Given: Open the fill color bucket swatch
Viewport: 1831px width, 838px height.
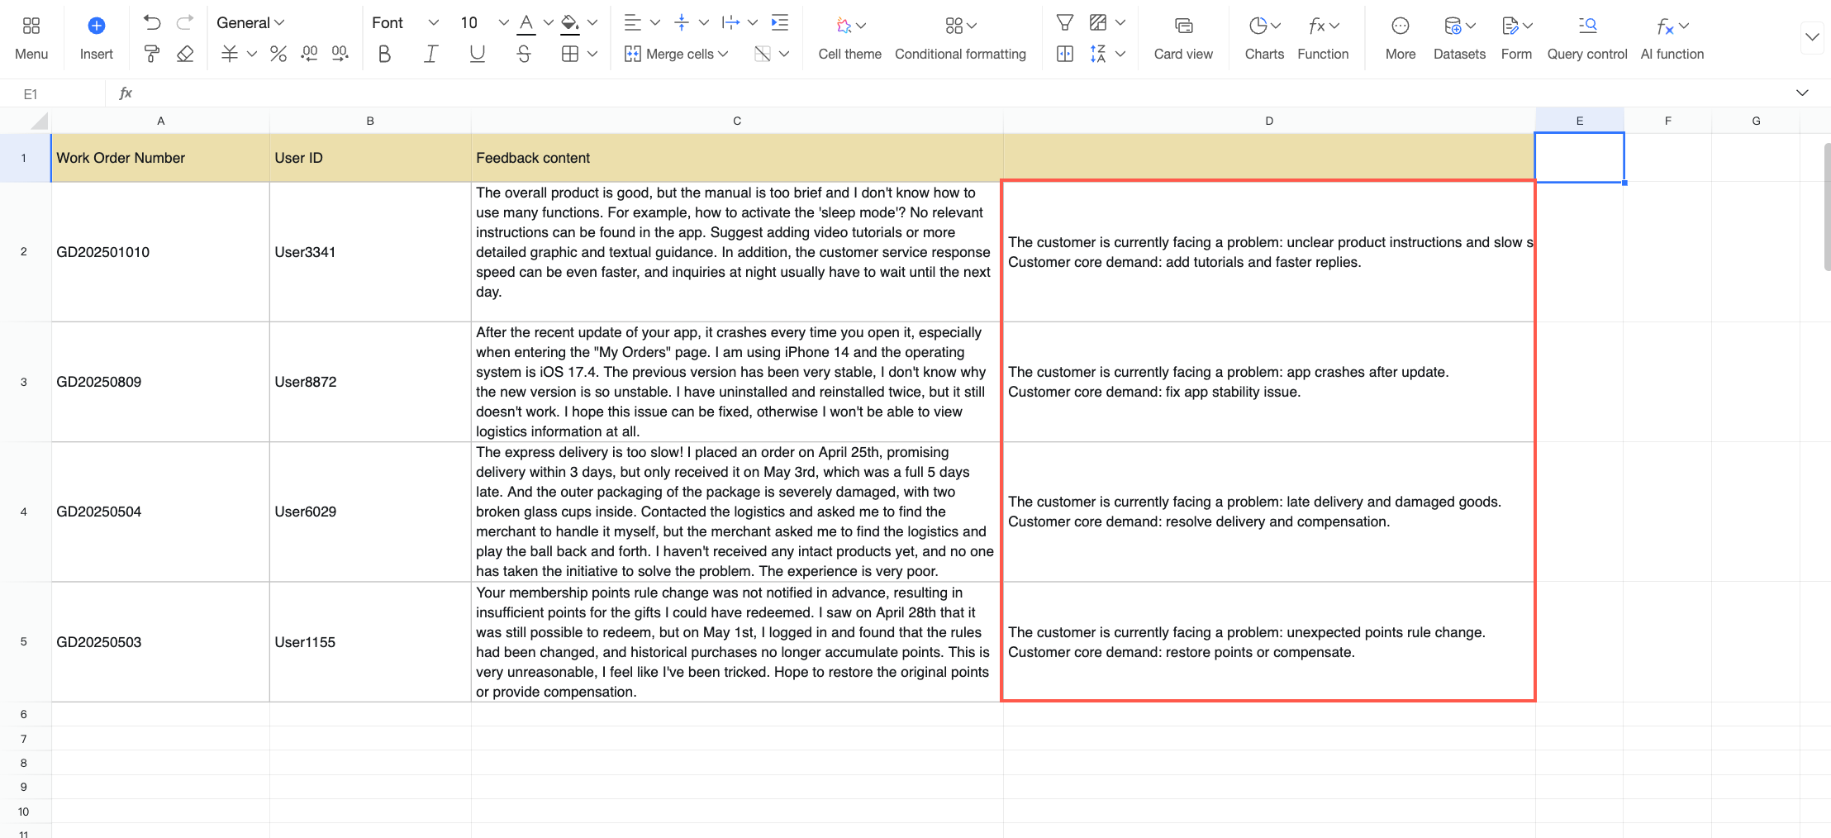Looking at the screenshot, I should 569,23.
